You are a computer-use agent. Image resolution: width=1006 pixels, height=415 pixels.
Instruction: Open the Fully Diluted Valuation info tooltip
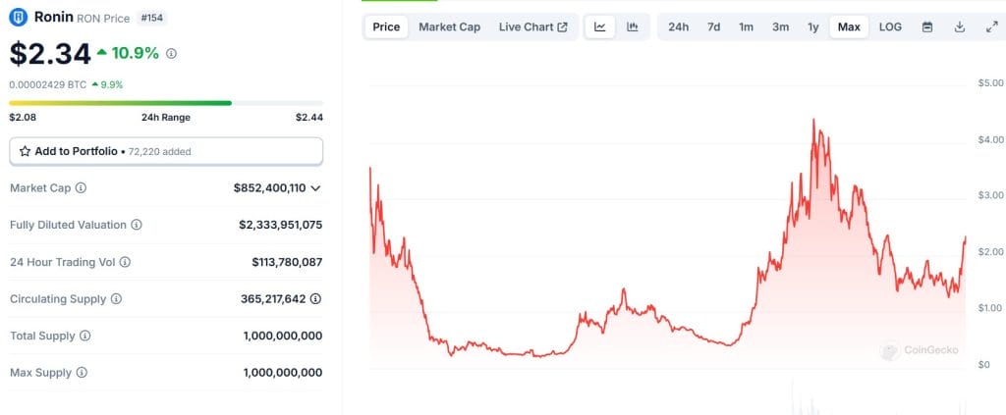point(136,225)
